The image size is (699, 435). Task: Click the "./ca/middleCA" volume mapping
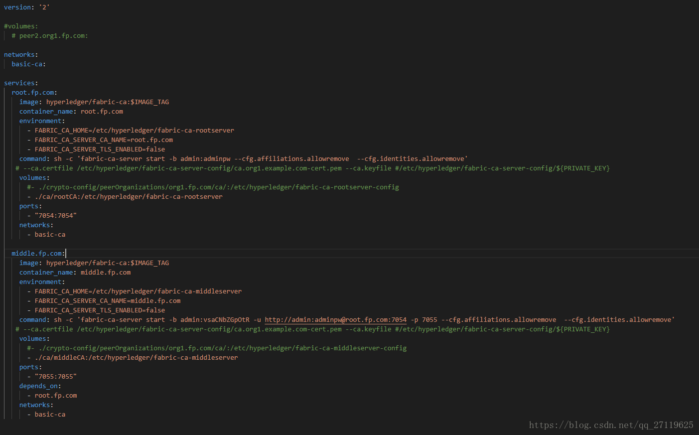137,357
